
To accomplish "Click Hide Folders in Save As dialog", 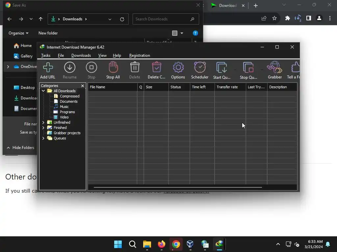I will [x=20, y=148].
